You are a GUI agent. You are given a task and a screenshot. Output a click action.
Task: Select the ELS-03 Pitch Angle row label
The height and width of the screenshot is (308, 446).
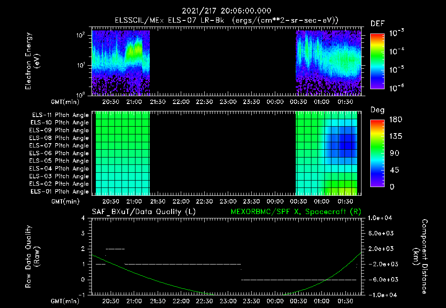coord(59,177)
